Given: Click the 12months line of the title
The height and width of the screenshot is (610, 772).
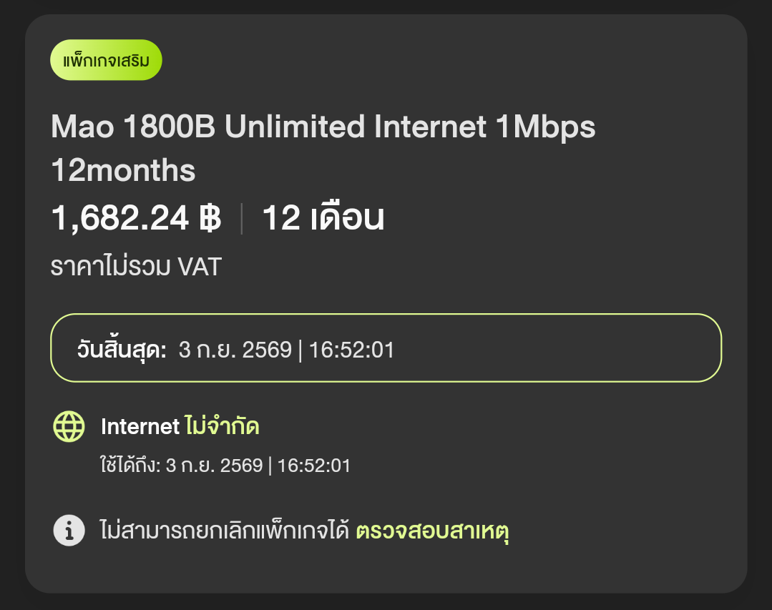Looking at the screenshot, I should pyautogui.click(x=123, y=171).
